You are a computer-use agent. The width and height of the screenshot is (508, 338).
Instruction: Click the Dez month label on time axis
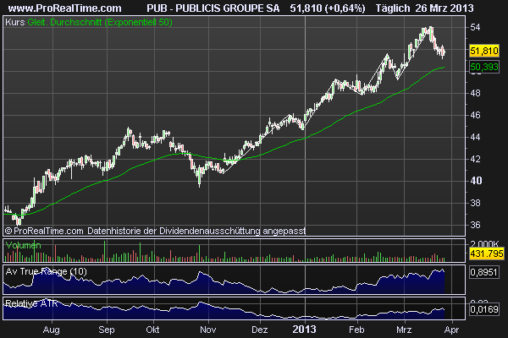pos(260,330)
